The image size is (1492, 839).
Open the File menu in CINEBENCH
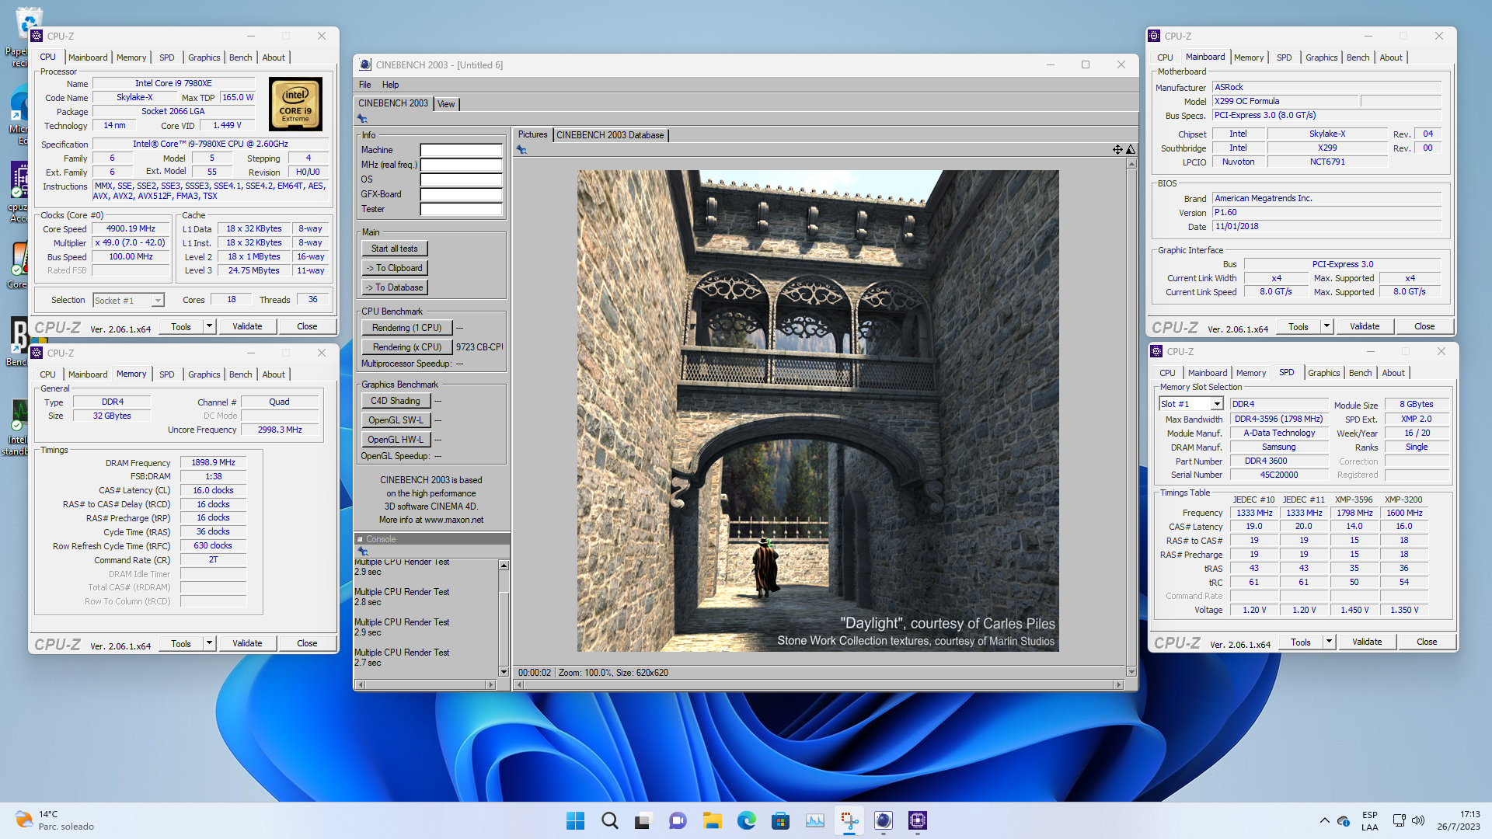(x=364, y=85)
